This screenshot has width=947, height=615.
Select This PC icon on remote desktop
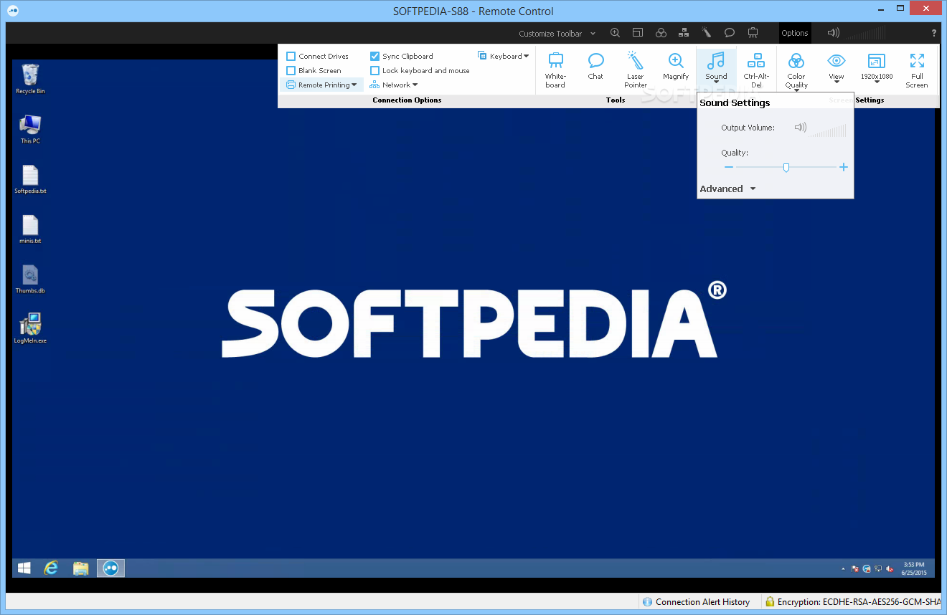(30, 129)
